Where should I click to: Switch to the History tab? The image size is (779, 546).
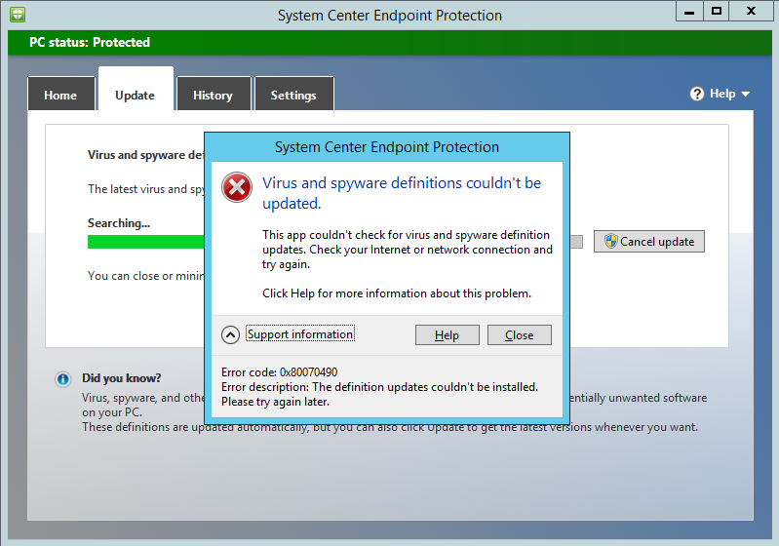[214, 94]
